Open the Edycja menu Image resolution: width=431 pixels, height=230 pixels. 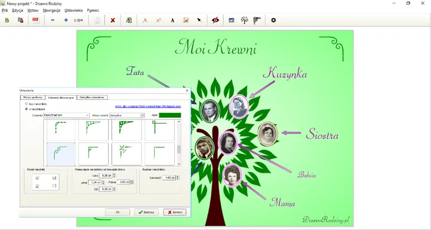[18, 11]
